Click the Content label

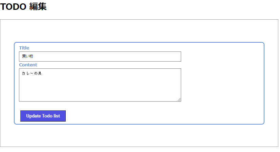28,65
